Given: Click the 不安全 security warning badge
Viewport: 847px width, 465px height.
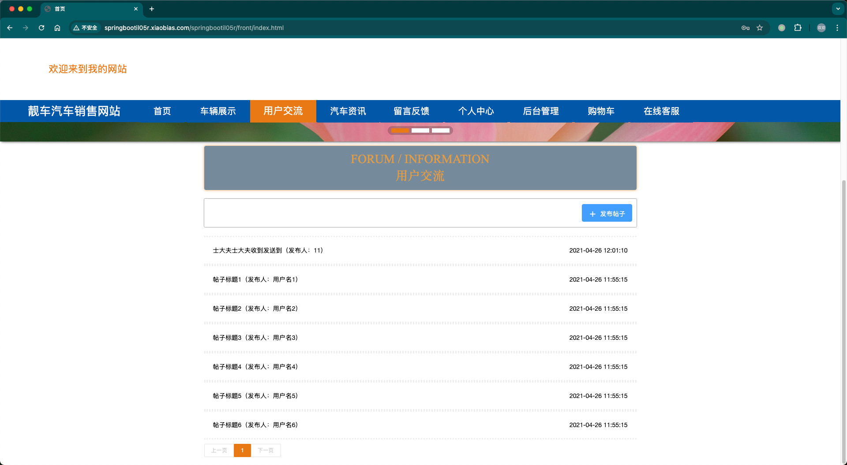Looking at the screenshot, I should 86,28.
